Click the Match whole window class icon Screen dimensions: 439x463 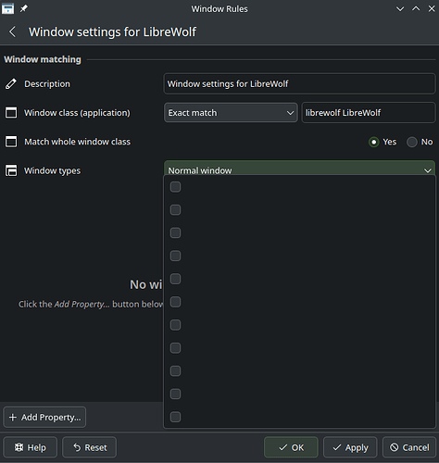[x=11, y=142]
